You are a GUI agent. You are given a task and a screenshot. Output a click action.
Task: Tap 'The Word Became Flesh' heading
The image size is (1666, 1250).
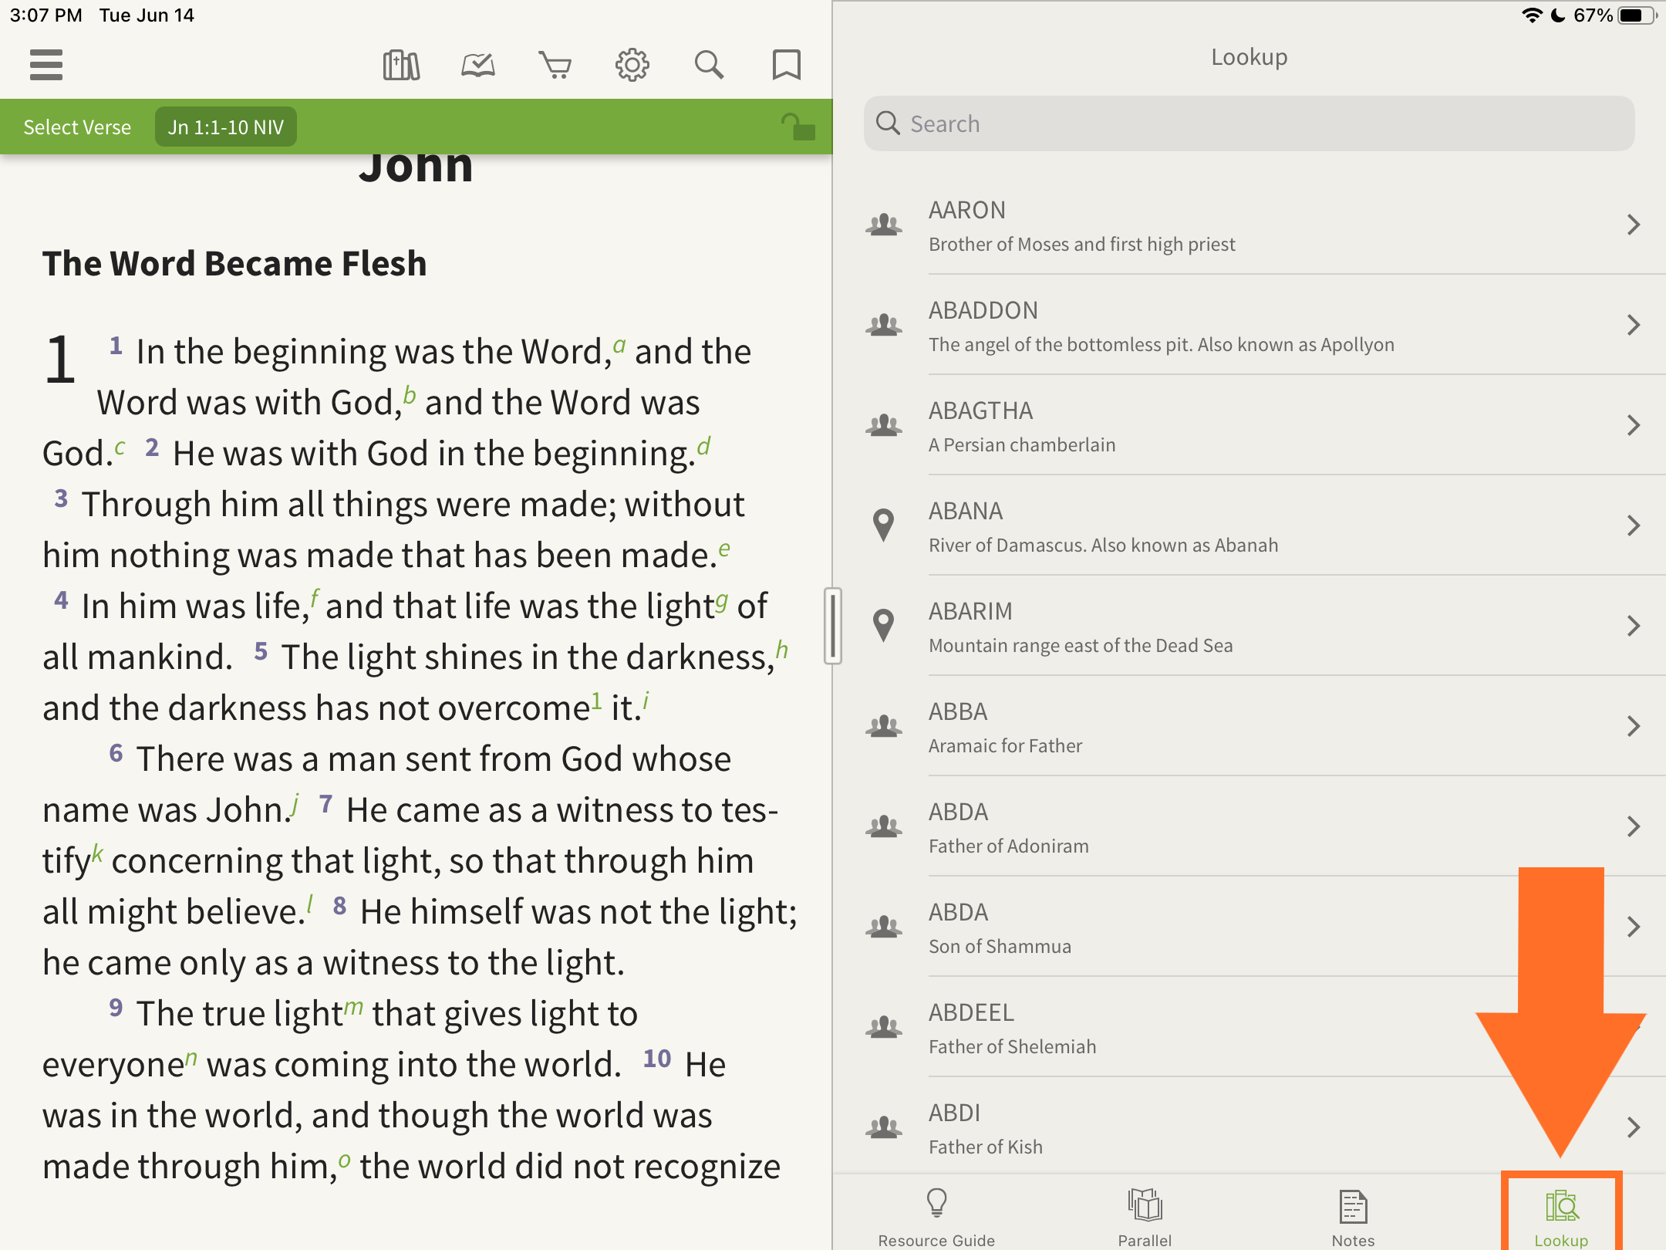point(234,263)
